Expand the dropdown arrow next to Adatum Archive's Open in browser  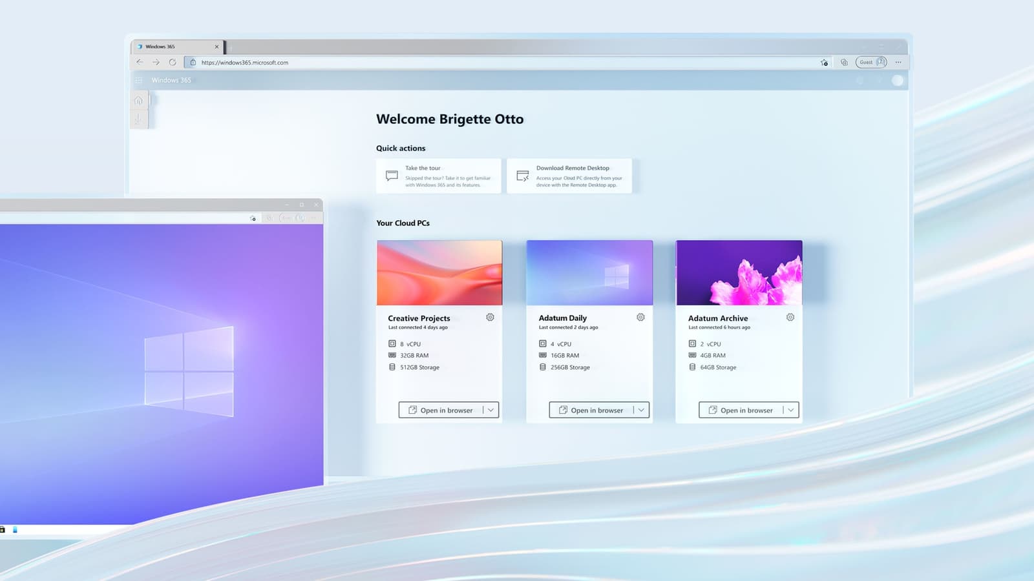pyautogui.click(x=791, y=410)
